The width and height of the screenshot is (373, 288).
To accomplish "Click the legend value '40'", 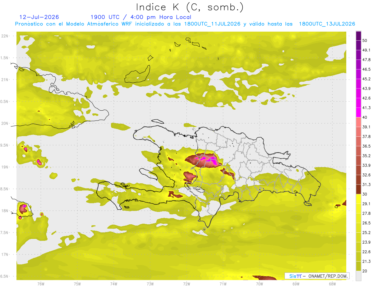I will click(x=365, y=117).
